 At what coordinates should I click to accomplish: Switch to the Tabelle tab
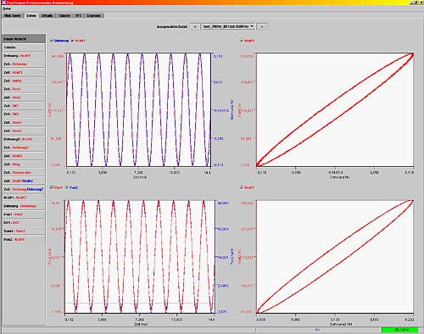tap(64, 15)
